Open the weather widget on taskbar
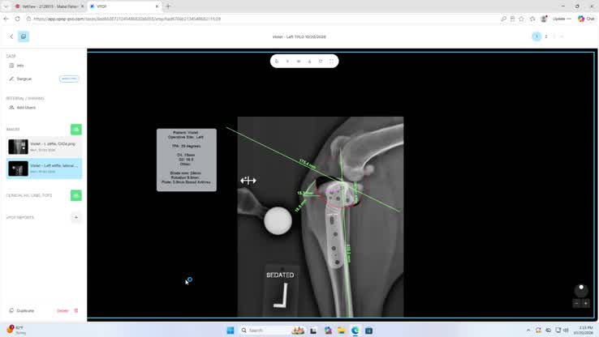 click(16, 331)
